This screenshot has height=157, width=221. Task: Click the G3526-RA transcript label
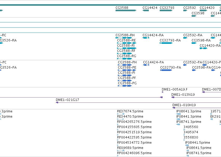[x=8, y=40]
